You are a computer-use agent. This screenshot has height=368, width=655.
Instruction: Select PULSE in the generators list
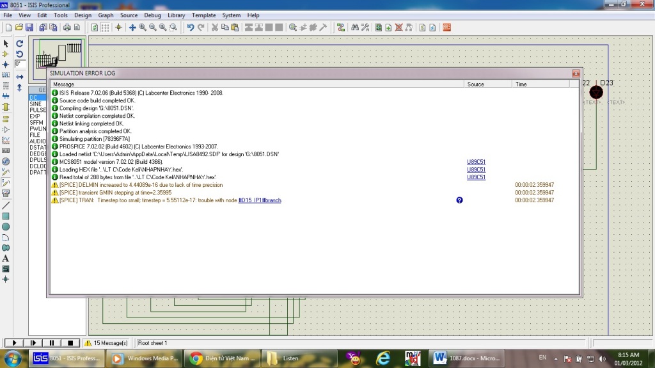pos(37,110)
